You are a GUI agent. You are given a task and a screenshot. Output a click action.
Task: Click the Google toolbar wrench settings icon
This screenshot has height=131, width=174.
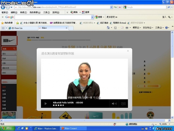[169, 17]
